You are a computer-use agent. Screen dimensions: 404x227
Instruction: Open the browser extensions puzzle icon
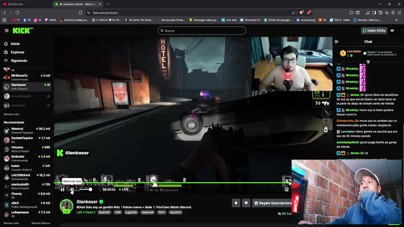[x=351, y=13]
